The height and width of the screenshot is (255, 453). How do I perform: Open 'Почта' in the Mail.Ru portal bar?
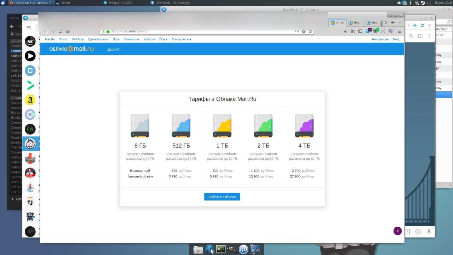click(x=63, y=39)
